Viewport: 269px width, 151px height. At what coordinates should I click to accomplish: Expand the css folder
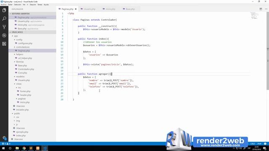[x=32, y=117]
